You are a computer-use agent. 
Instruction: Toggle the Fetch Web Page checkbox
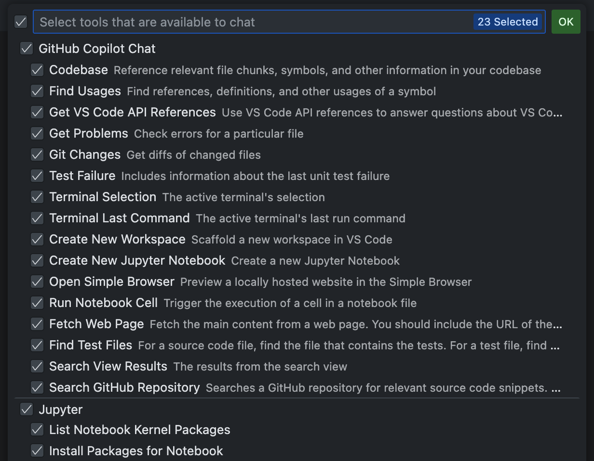(37, 324)
